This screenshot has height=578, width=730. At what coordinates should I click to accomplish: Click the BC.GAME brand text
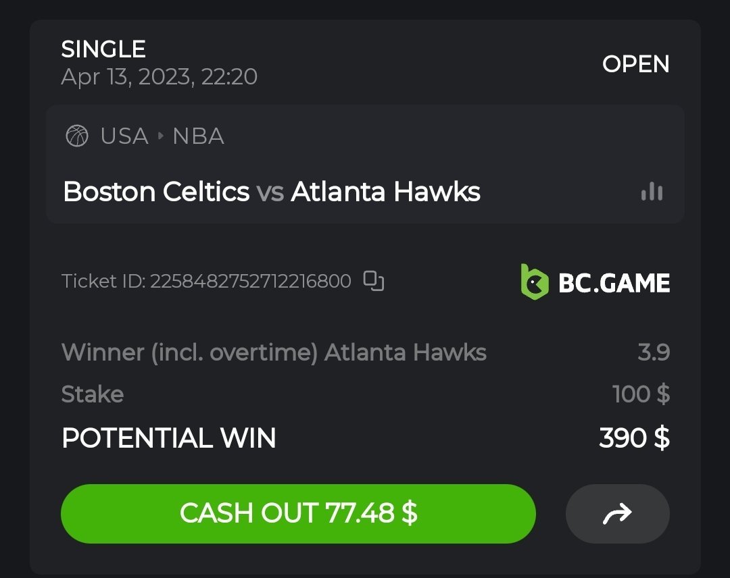[614, 283]
